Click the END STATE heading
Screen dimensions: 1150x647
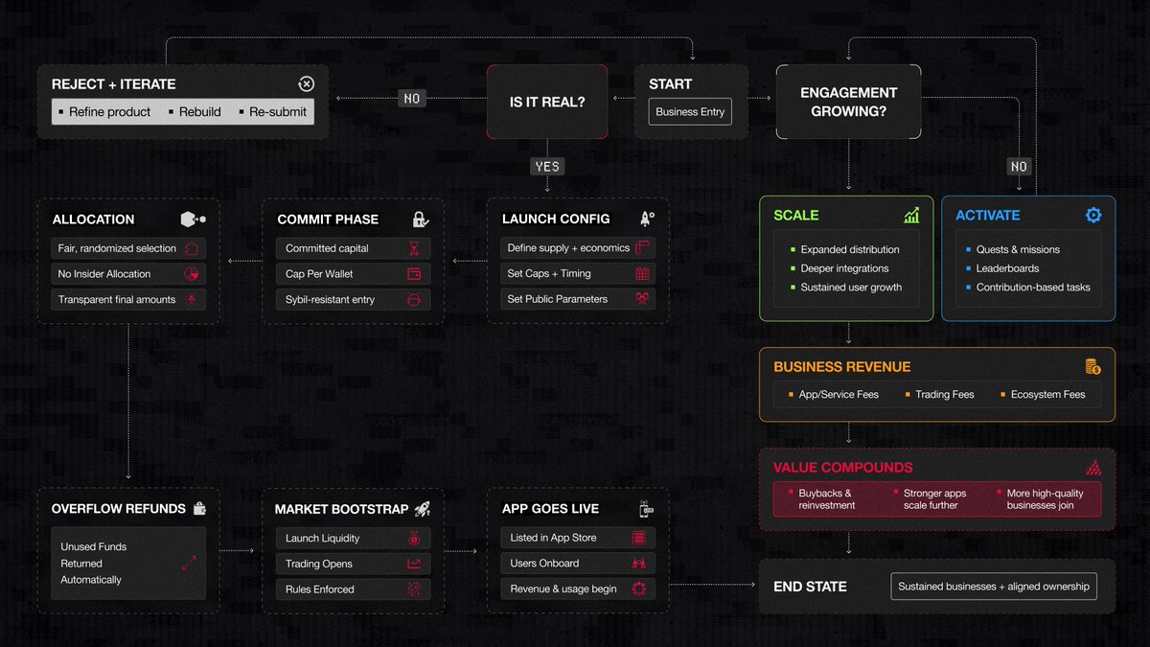click(810, 587)
